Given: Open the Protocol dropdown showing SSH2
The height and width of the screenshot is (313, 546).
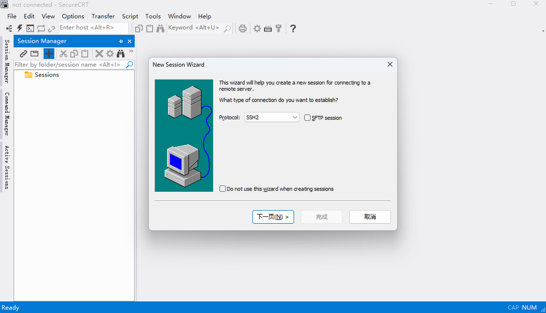Looking at the screenshot, I should (272, 117).
